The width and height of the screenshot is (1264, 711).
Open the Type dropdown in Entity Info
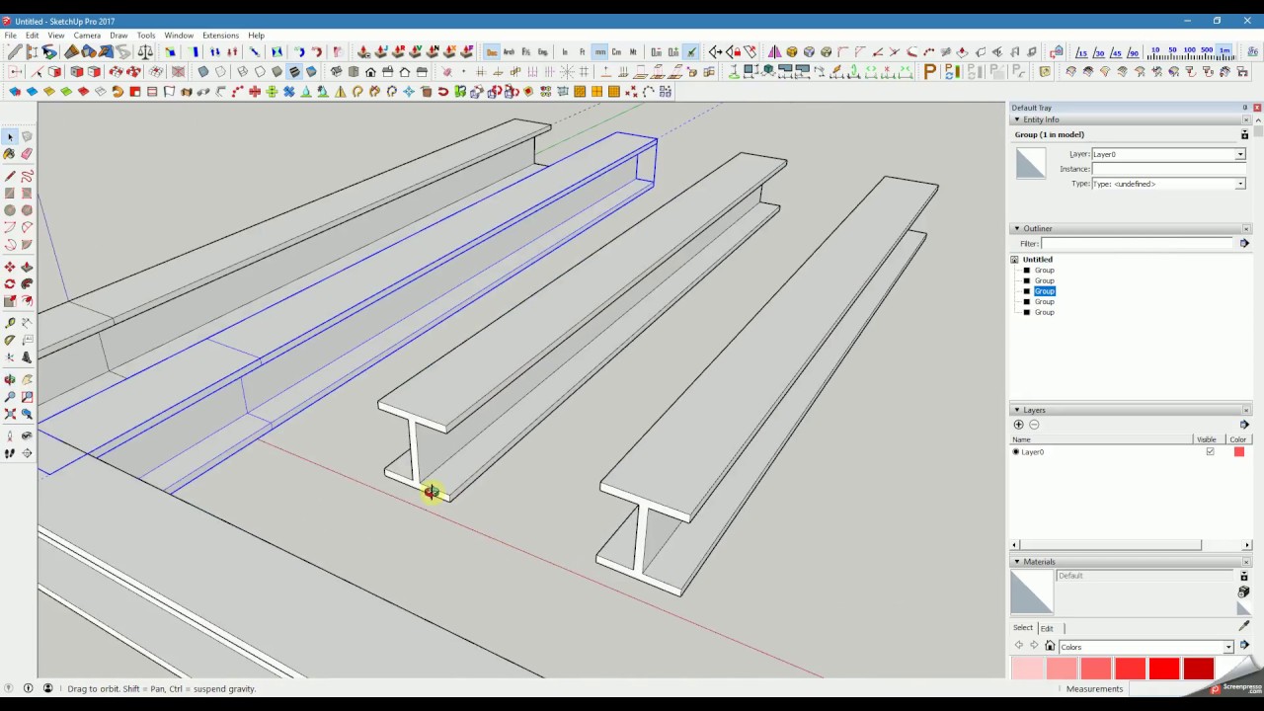point(1240,184)
